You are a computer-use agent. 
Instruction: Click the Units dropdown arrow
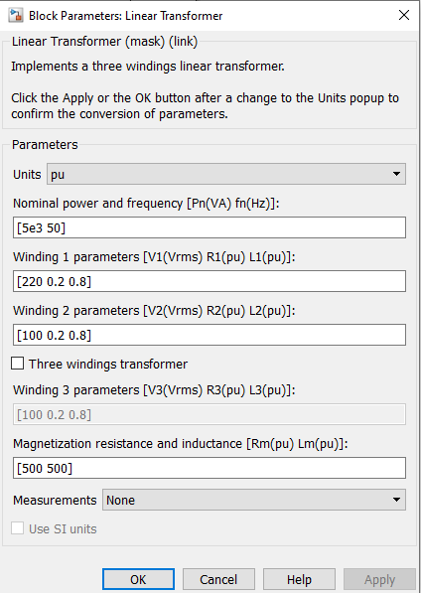tap(396, 174)
